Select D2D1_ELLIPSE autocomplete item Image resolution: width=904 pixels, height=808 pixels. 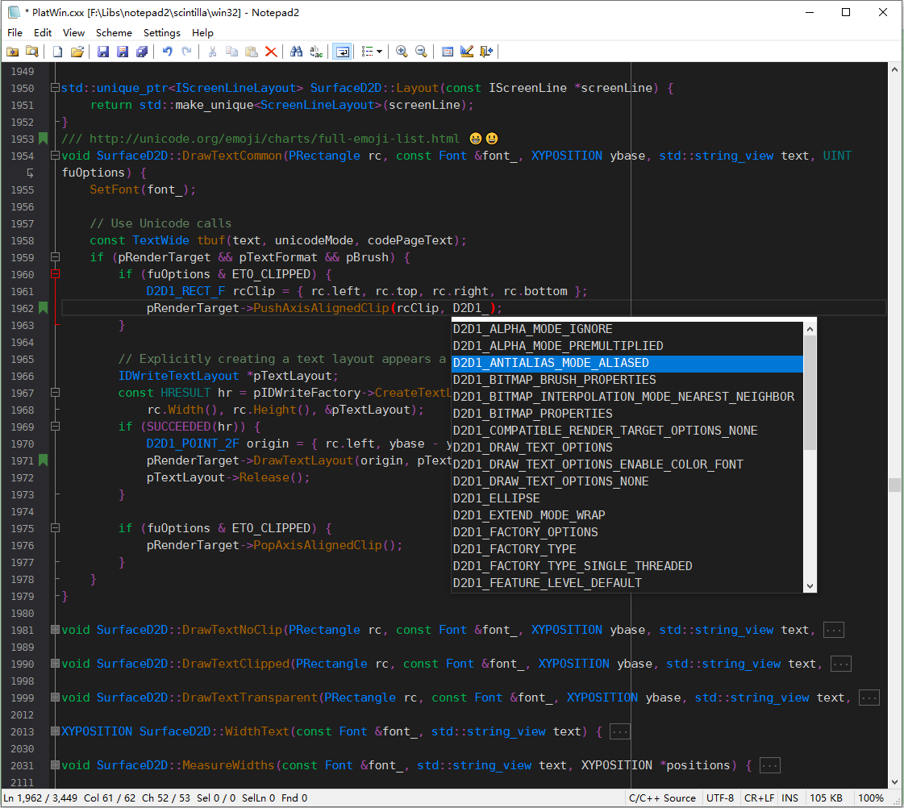pos(627,498)
